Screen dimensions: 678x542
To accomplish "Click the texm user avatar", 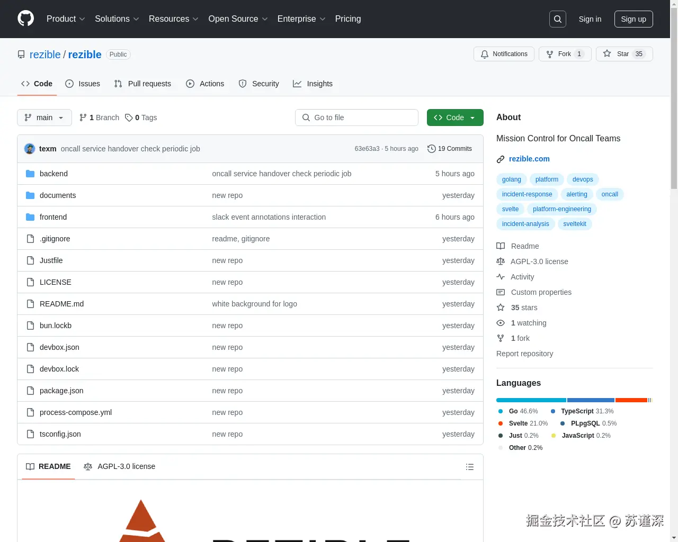I will (x=30, y=149).
